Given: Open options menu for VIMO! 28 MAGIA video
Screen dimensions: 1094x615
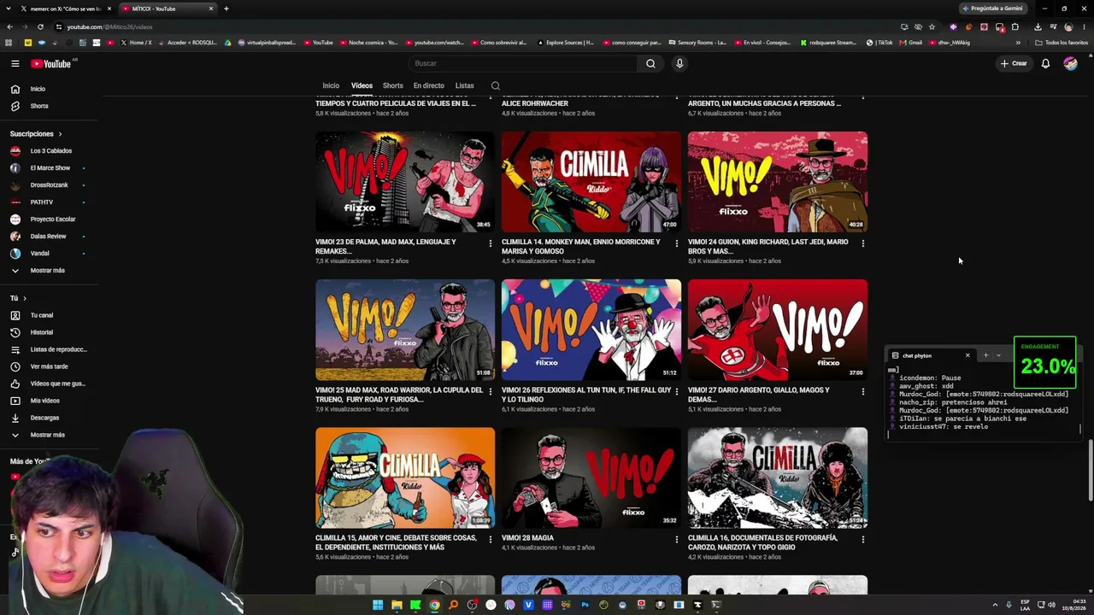Looking at the screenshot, I should pyautogui.click(x=676, y=539).
